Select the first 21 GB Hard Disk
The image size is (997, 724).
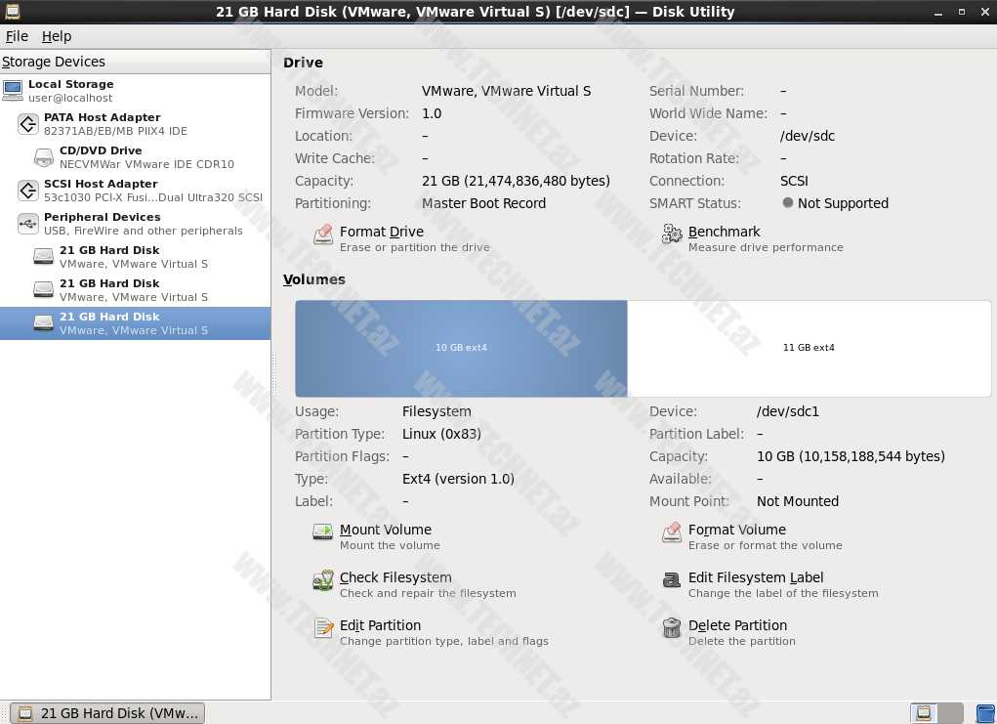pos(133,257)
